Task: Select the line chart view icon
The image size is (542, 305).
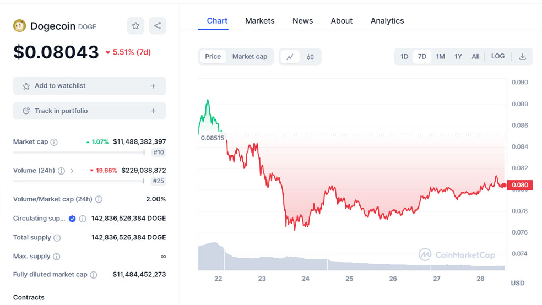Action: (290, 57)
